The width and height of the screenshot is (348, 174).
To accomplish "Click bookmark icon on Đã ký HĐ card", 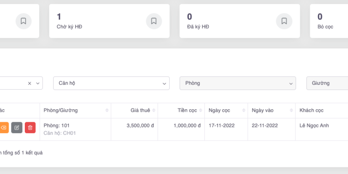I will (x=284, y=21).
